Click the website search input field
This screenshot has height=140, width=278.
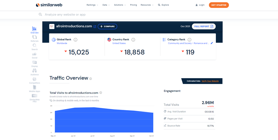pos(114,15)
